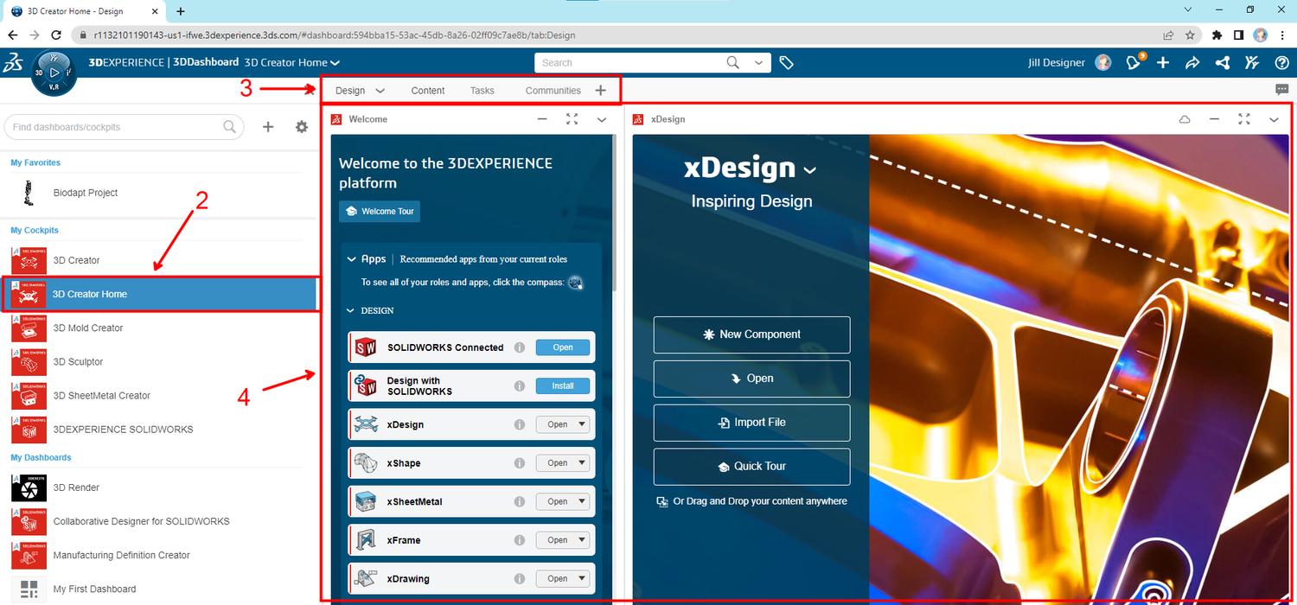Click the SOLIDWORKS Connected app icon
The image size is (1297, 605).
click(x=364, y=347)
